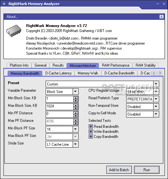The height and width of the screenshot is (179, 168).
Task: Increase Max Block Size with up arrow
Action: (76, 106)
